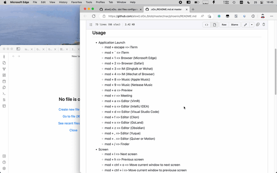Viewport: 277px width, 173px height.
Task: Open the blue-orange circle extension in Edge toolbar
Action: [245, 16]
